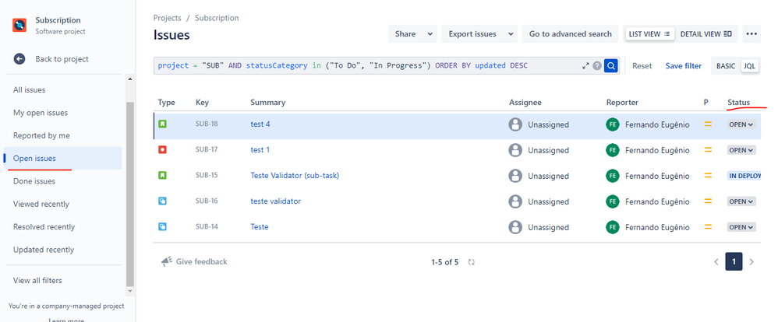The width and height of the screenshot is (778, 322).
Task: Click the story type icon for SUB-15
Action: (x=162, y=175)
